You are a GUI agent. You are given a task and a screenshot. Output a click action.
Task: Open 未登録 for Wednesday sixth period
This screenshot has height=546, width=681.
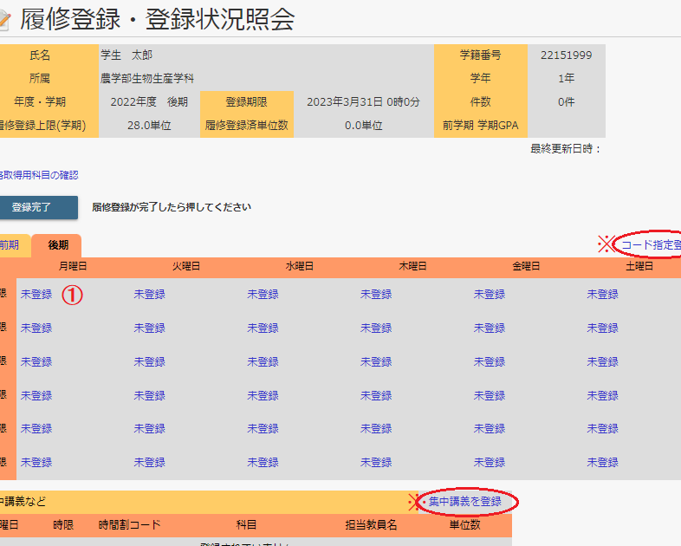coord(263,463)
